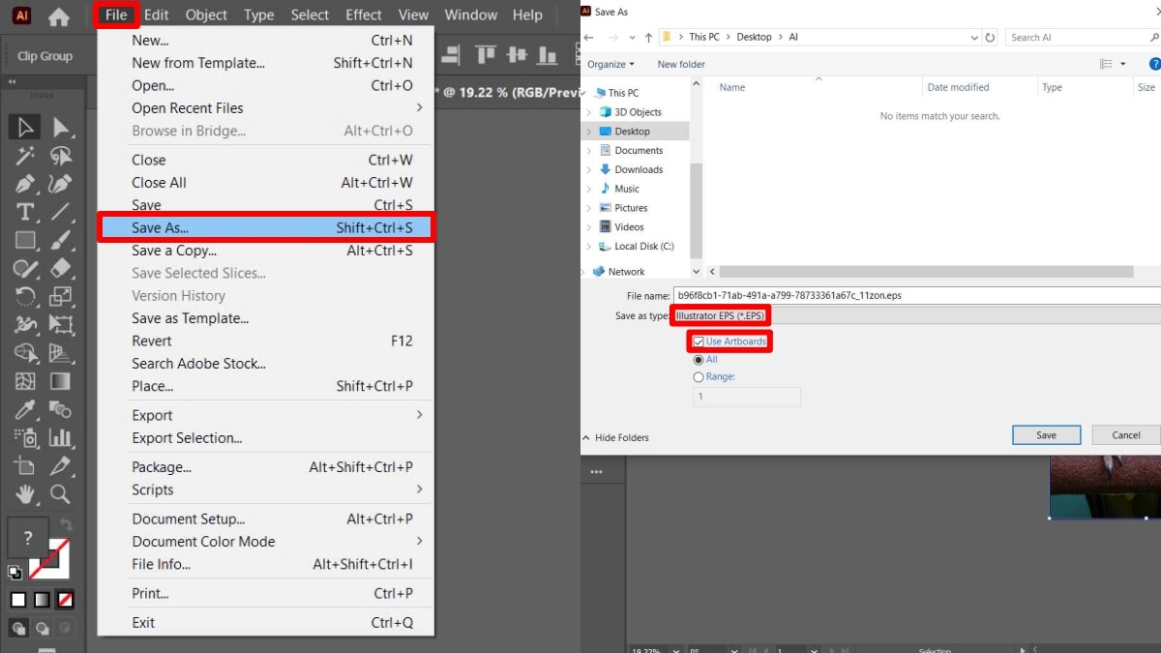Toggle the Use Artboards checkbox

pos(699,341)
